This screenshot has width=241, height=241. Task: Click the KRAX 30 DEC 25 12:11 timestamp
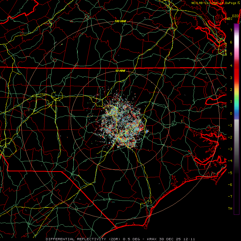pyautogui.click(x=171, y=239)
